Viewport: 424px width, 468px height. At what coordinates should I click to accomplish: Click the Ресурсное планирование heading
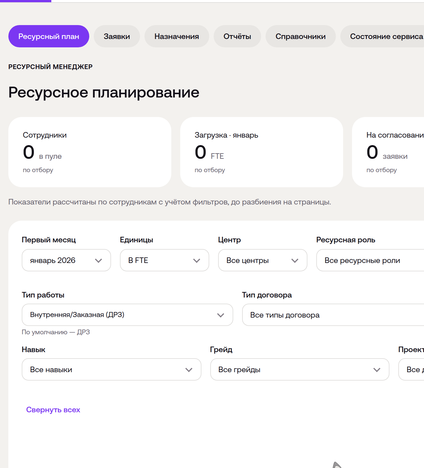(x=104, y=92)
